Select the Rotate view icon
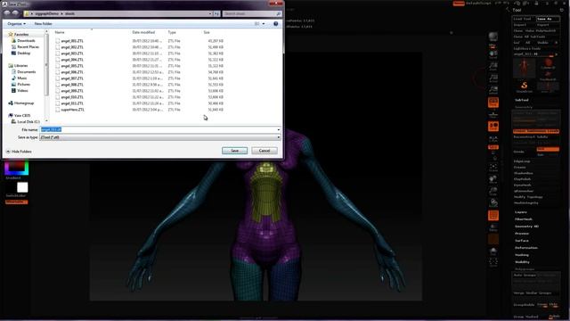The height and width of the screenshot is (321, 570). click(493, 203)
